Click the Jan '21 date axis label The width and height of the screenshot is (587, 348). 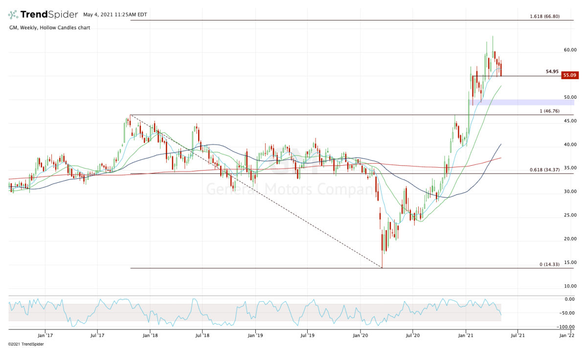466,336
